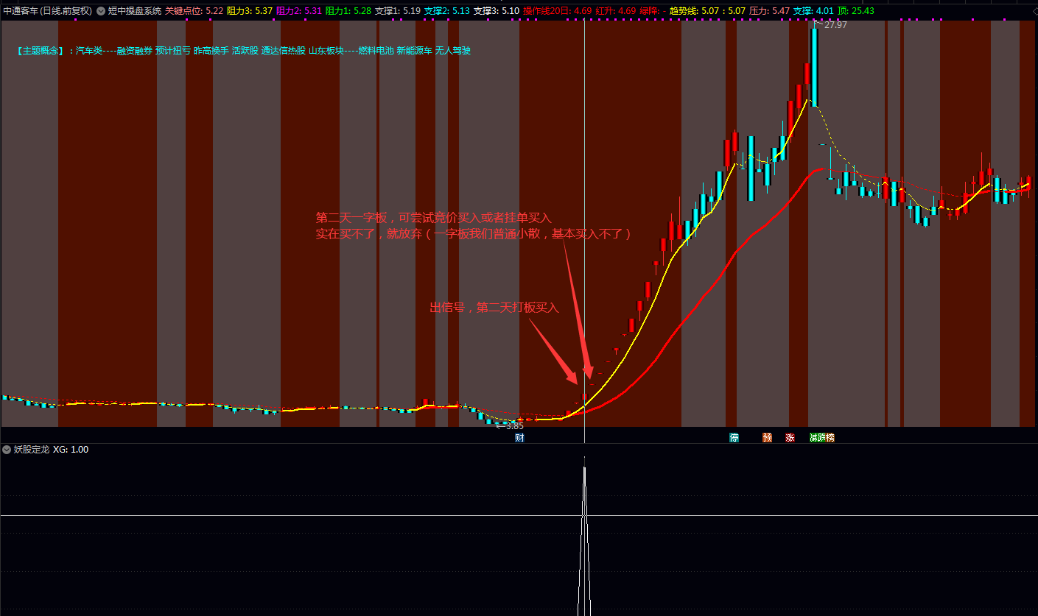Click the 27.97 high price label

point(835,24)
